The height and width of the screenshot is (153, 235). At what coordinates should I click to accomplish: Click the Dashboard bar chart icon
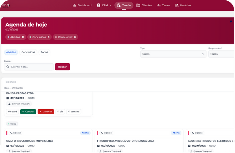pos(74,5)
